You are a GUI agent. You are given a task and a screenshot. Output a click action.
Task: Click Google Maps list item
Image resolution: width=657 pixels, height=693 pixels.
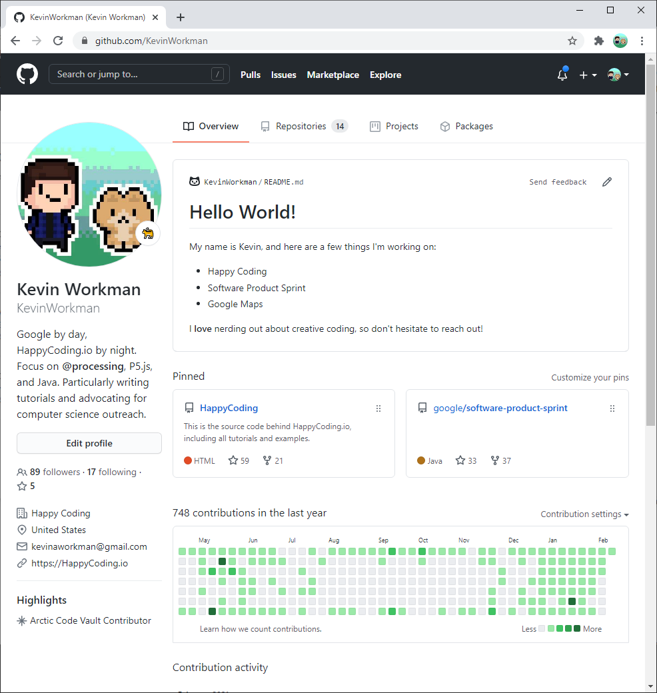(235, 304)
